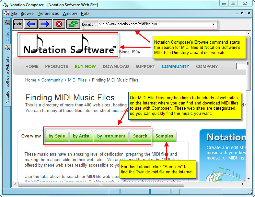This screenshot has width=255, height=197.
Task: Switch to the Samples tab
Action: [x=164, y=136]
